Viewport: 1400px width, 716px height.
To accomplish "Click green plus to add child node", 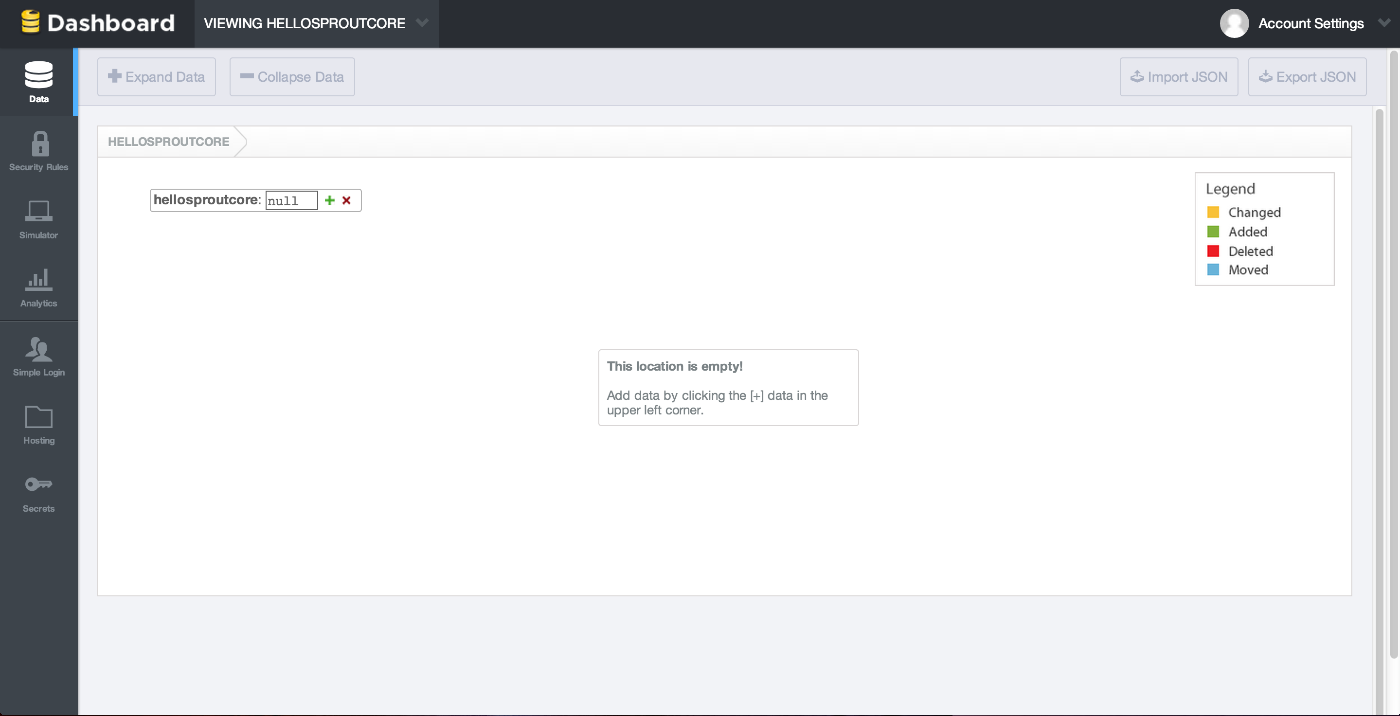I will (329, 200).
